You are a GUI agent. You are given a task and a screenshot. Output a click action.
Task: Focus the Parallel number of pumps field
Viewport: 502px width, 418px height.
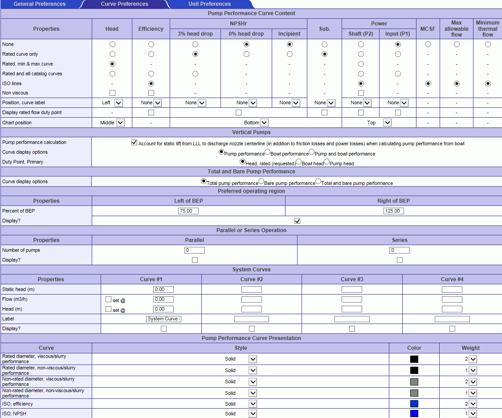(195, 250)
